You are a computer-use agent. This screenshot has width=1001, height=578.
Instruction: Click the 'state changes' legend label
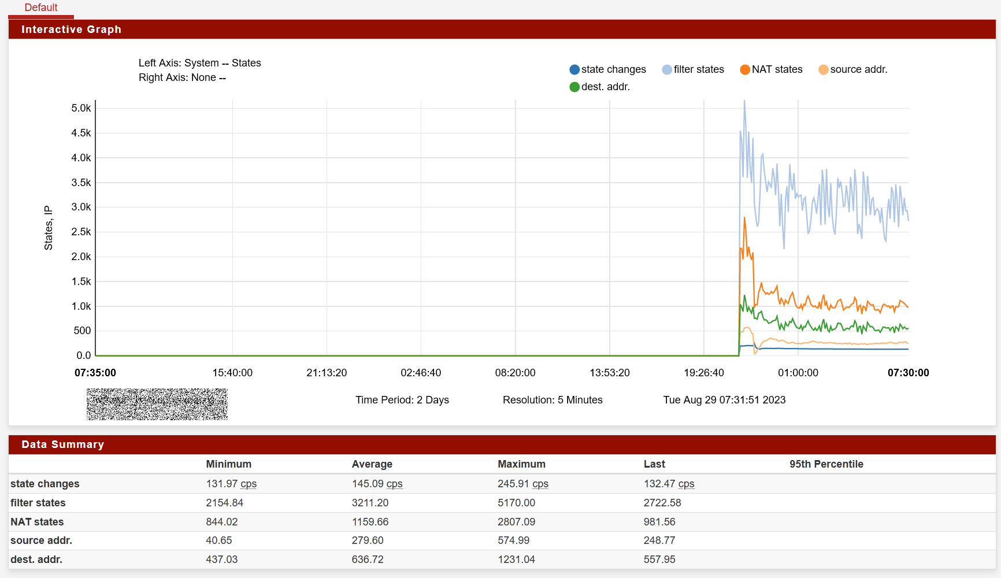click(614, 69)
